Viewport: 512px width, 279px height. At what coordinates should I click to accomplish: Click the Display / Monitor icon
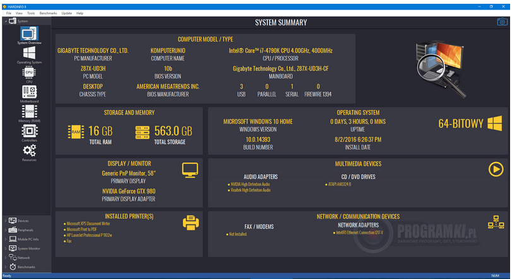[x=190, y=169]
